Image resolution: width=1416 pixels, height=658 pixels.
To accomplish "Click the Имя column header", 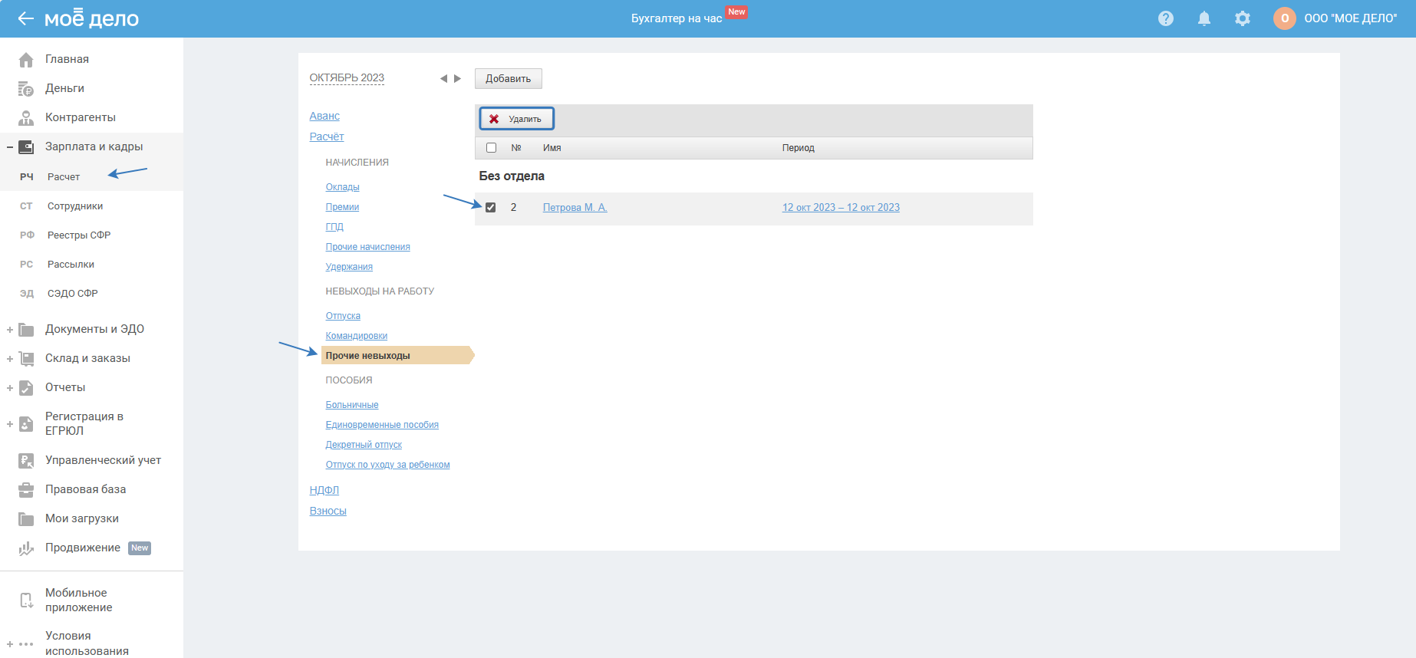I will 552,148.
